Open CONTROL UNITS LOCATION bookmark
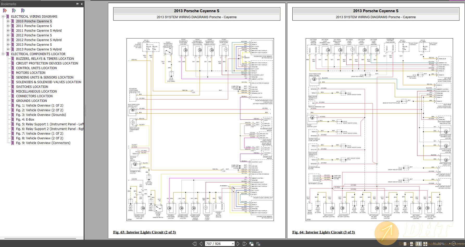Viewport: 465px width, 247px height. point(36,68)
